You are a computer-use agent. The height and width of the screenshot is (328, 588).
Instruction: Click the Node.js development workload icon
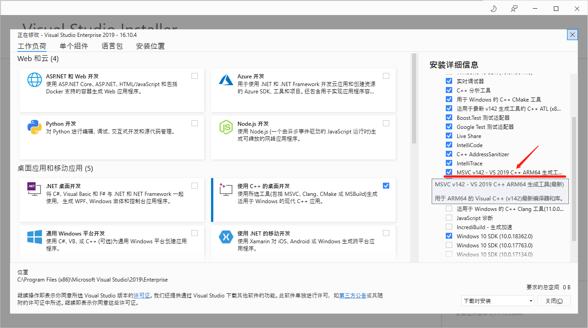click(x=226, y=128)
